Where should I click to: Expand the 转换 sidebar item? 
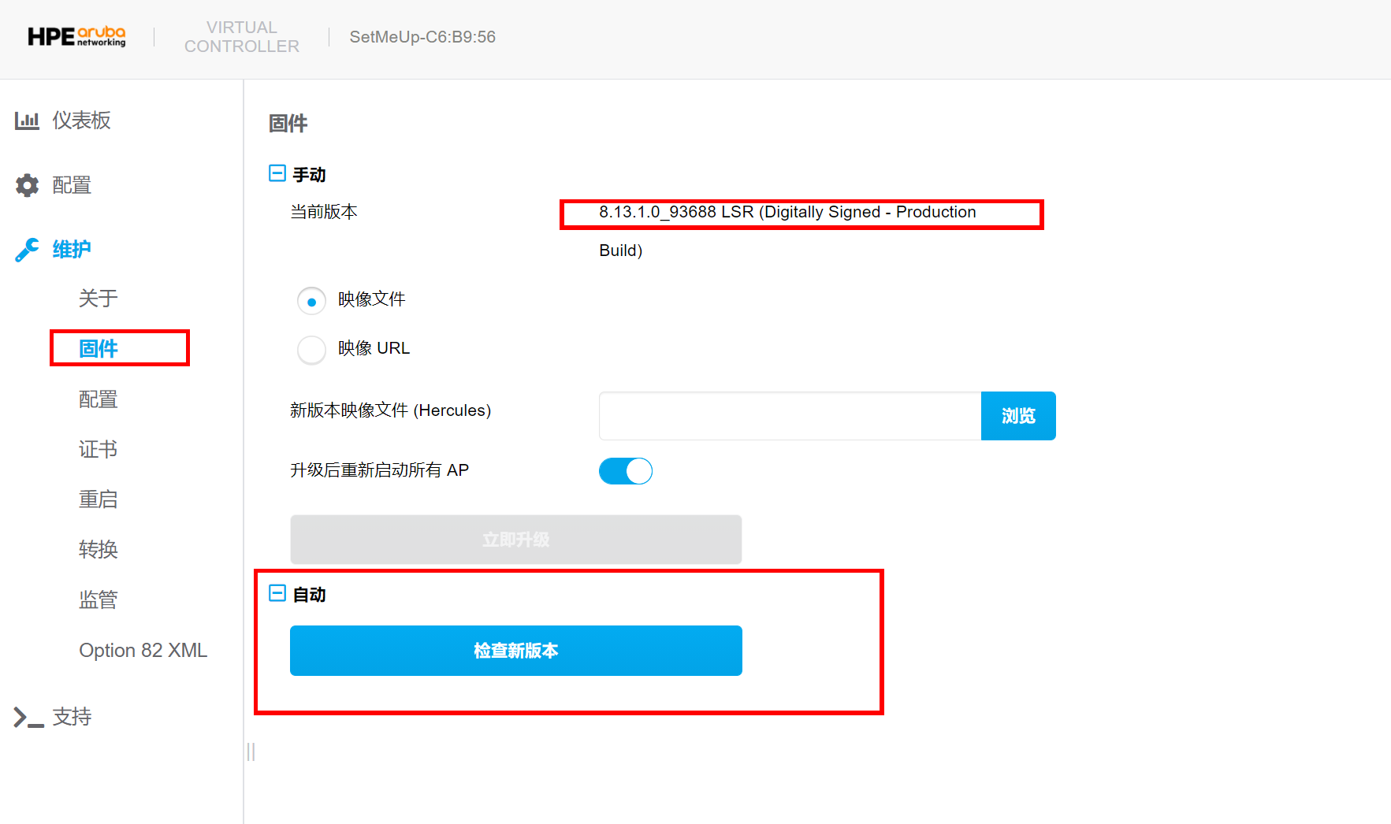pyautogui.click(x=98, y=549)
